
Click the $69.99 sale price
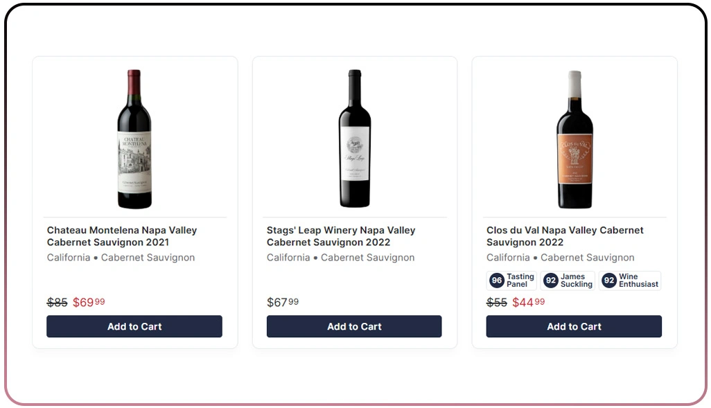tap(89, 302)
